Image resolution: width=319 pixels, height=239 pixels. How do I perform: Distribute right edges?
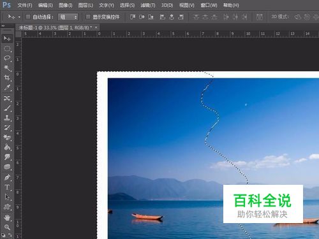pyautogui.click(x=244, y=17)
